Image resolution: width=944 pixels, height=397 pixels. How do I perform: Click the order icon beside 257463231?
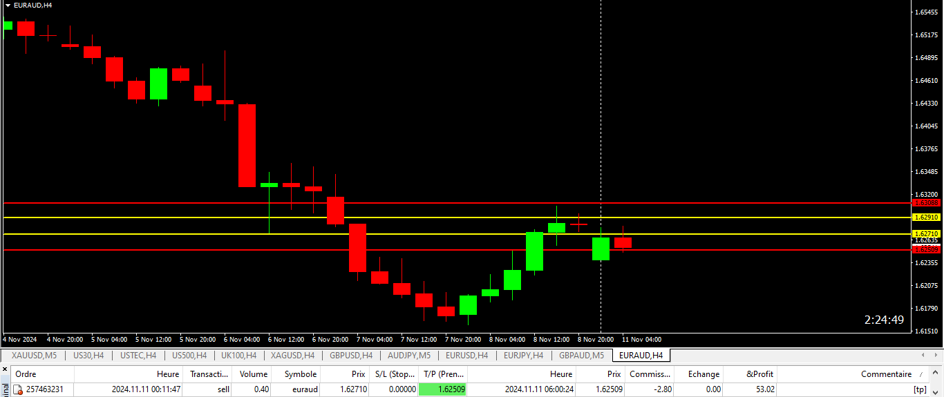click(x=19, y=389)
